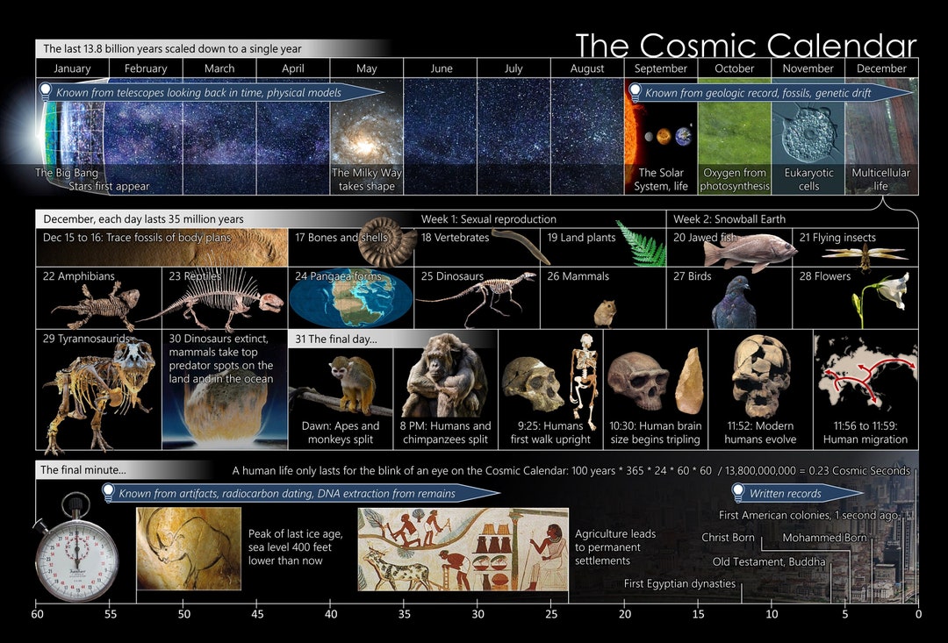Select the Solar System icon in September
The width and height of the screenshot is (948, 643).
pyautogui.click(x=660, y=138)
